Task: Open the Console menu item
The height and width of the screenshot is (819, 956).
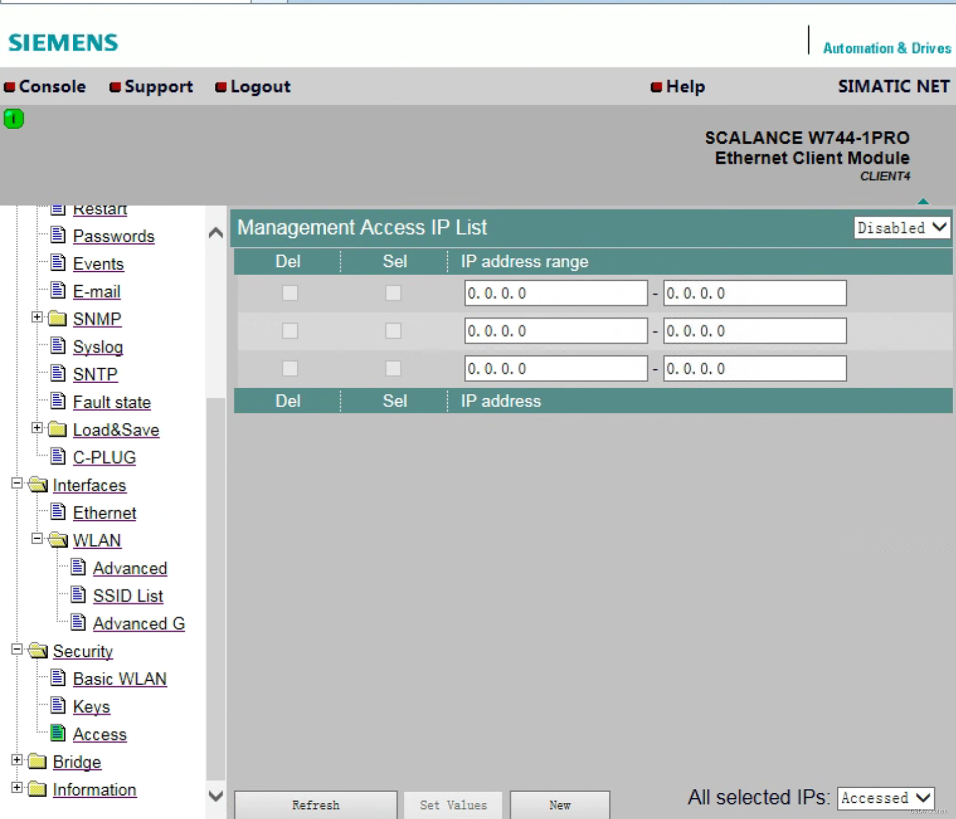Action: (52, 87)
